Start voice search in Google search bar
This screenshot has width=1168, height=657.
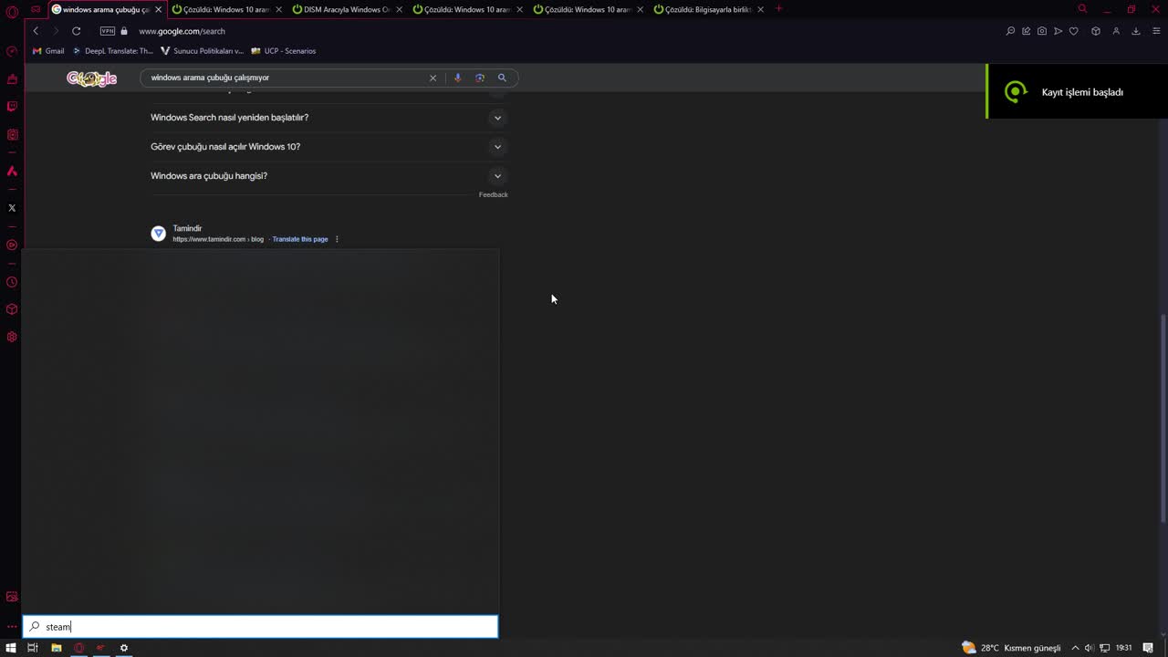pyautogui.click(x=457, y=78)
